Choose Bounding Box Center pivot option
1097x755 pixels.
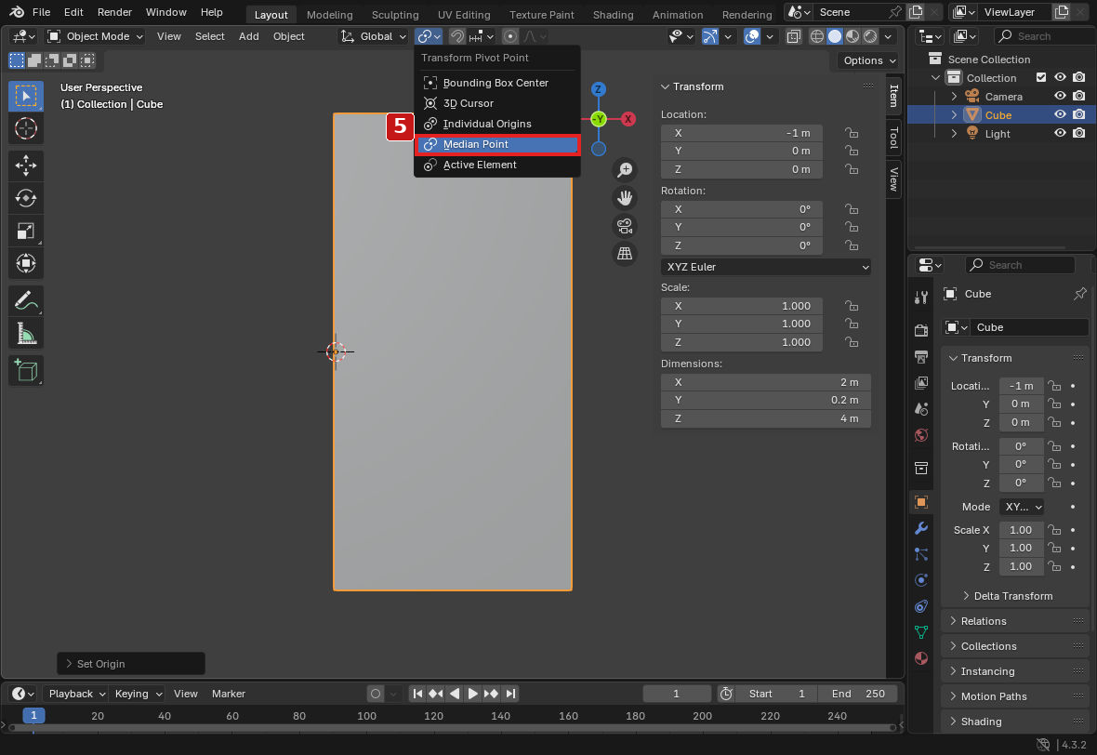(x=497, y=83)
